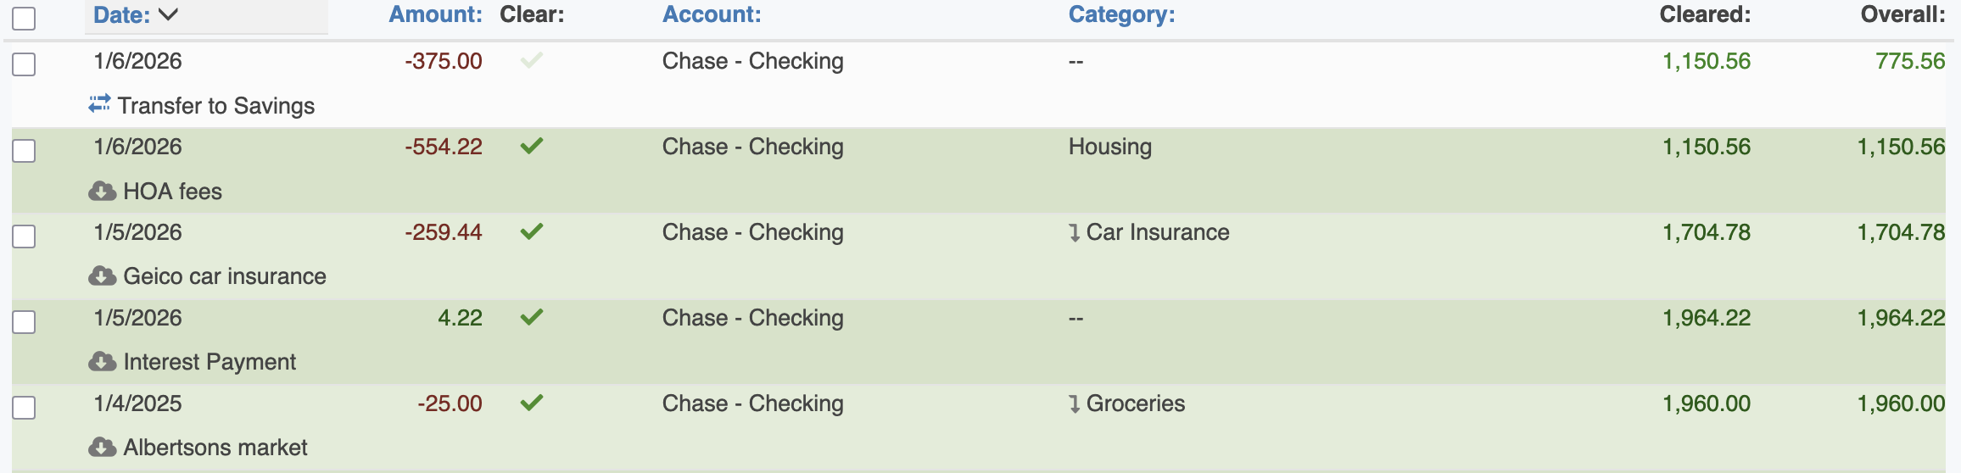The width and height of the screenshot is (1961, 473).
Task: Click the green checkmark on the 4.22 interest row
Action: tap(532, 317)
